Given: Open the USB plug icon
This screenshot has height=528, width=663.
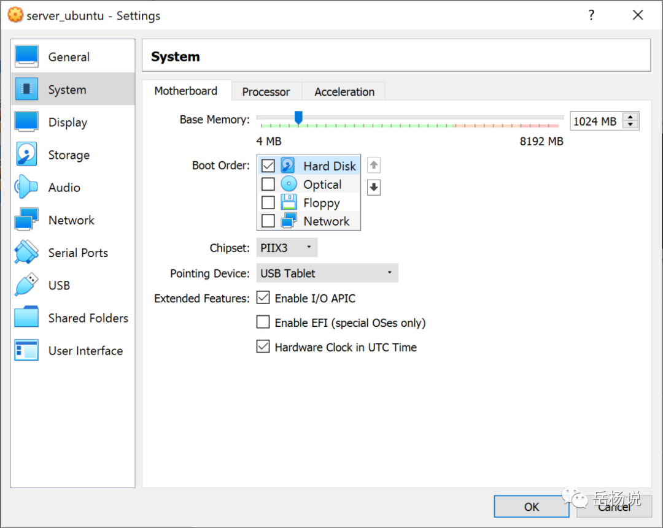Looking at the screenshot, I should tap(26, 285).
